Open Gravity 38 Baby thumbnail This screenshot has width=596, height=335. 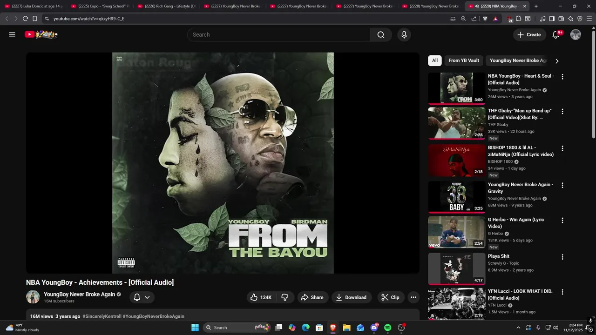tap(456, 197)
